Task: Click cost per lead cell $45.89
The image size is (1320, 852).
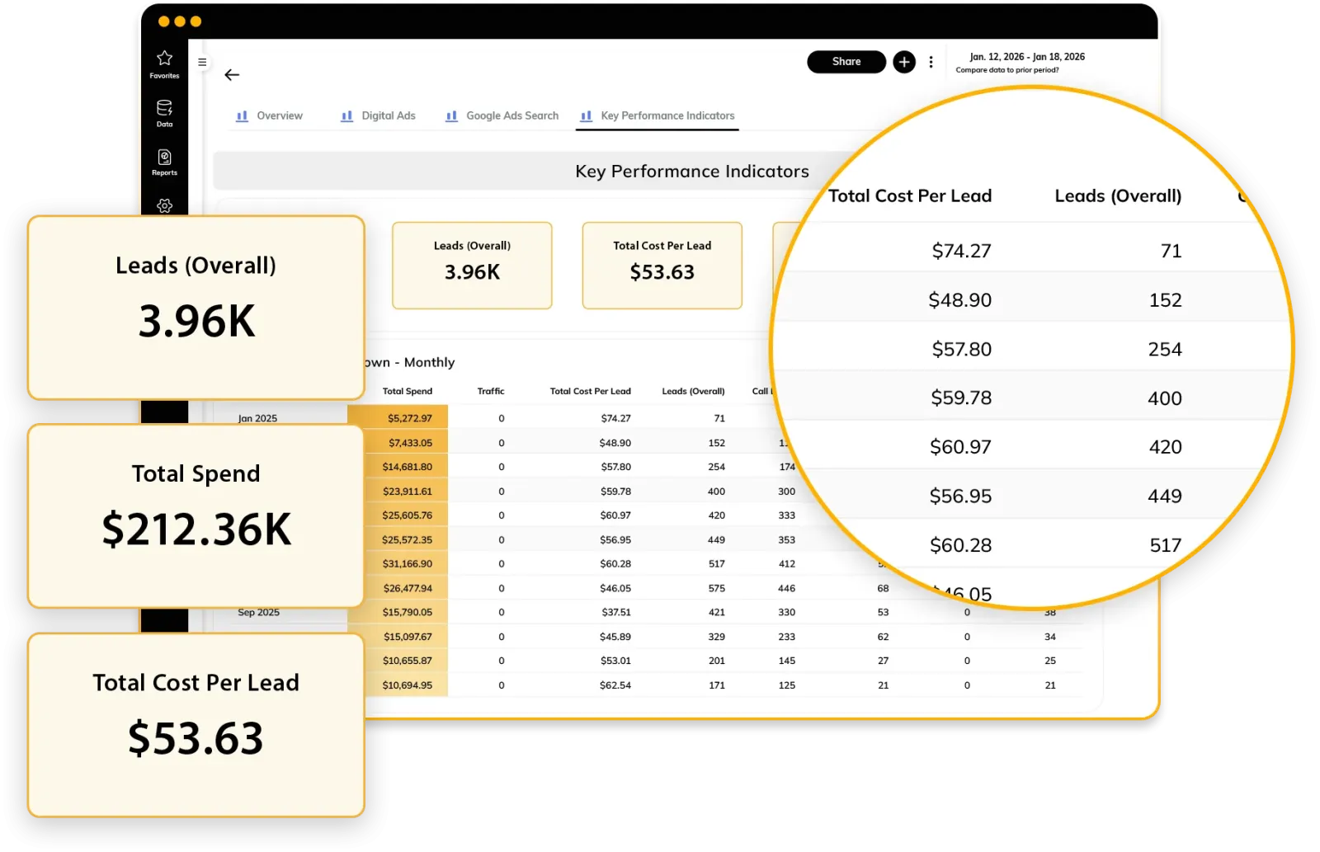Action: 615,637
